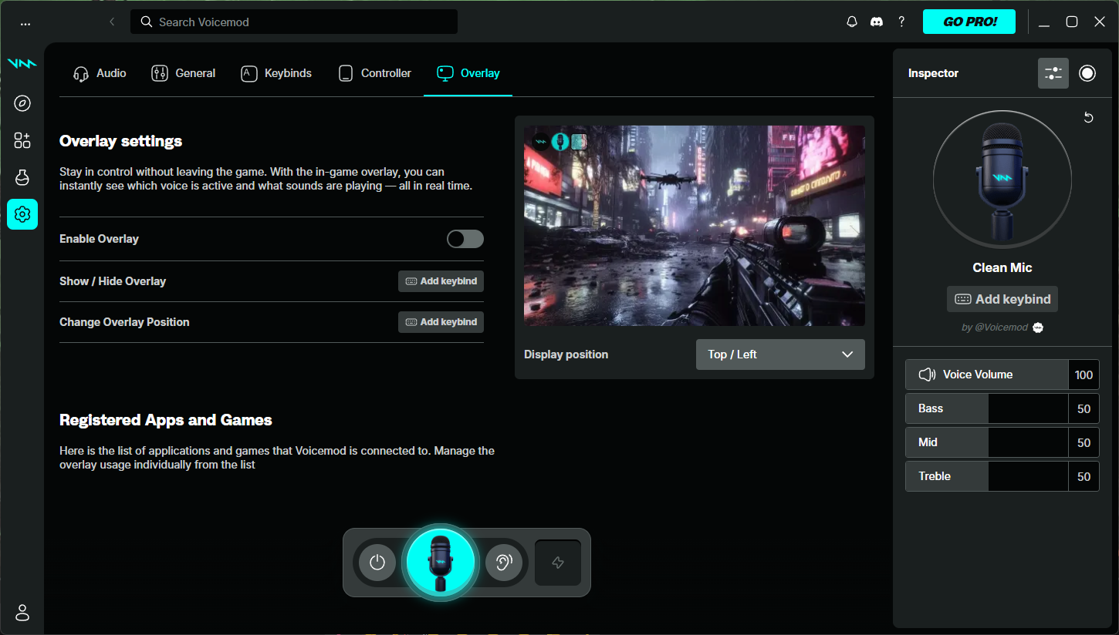Go back with the arrow icon
Image resolution: width=1119 pixels, height=635 pixels.
(x=112, y=22)
